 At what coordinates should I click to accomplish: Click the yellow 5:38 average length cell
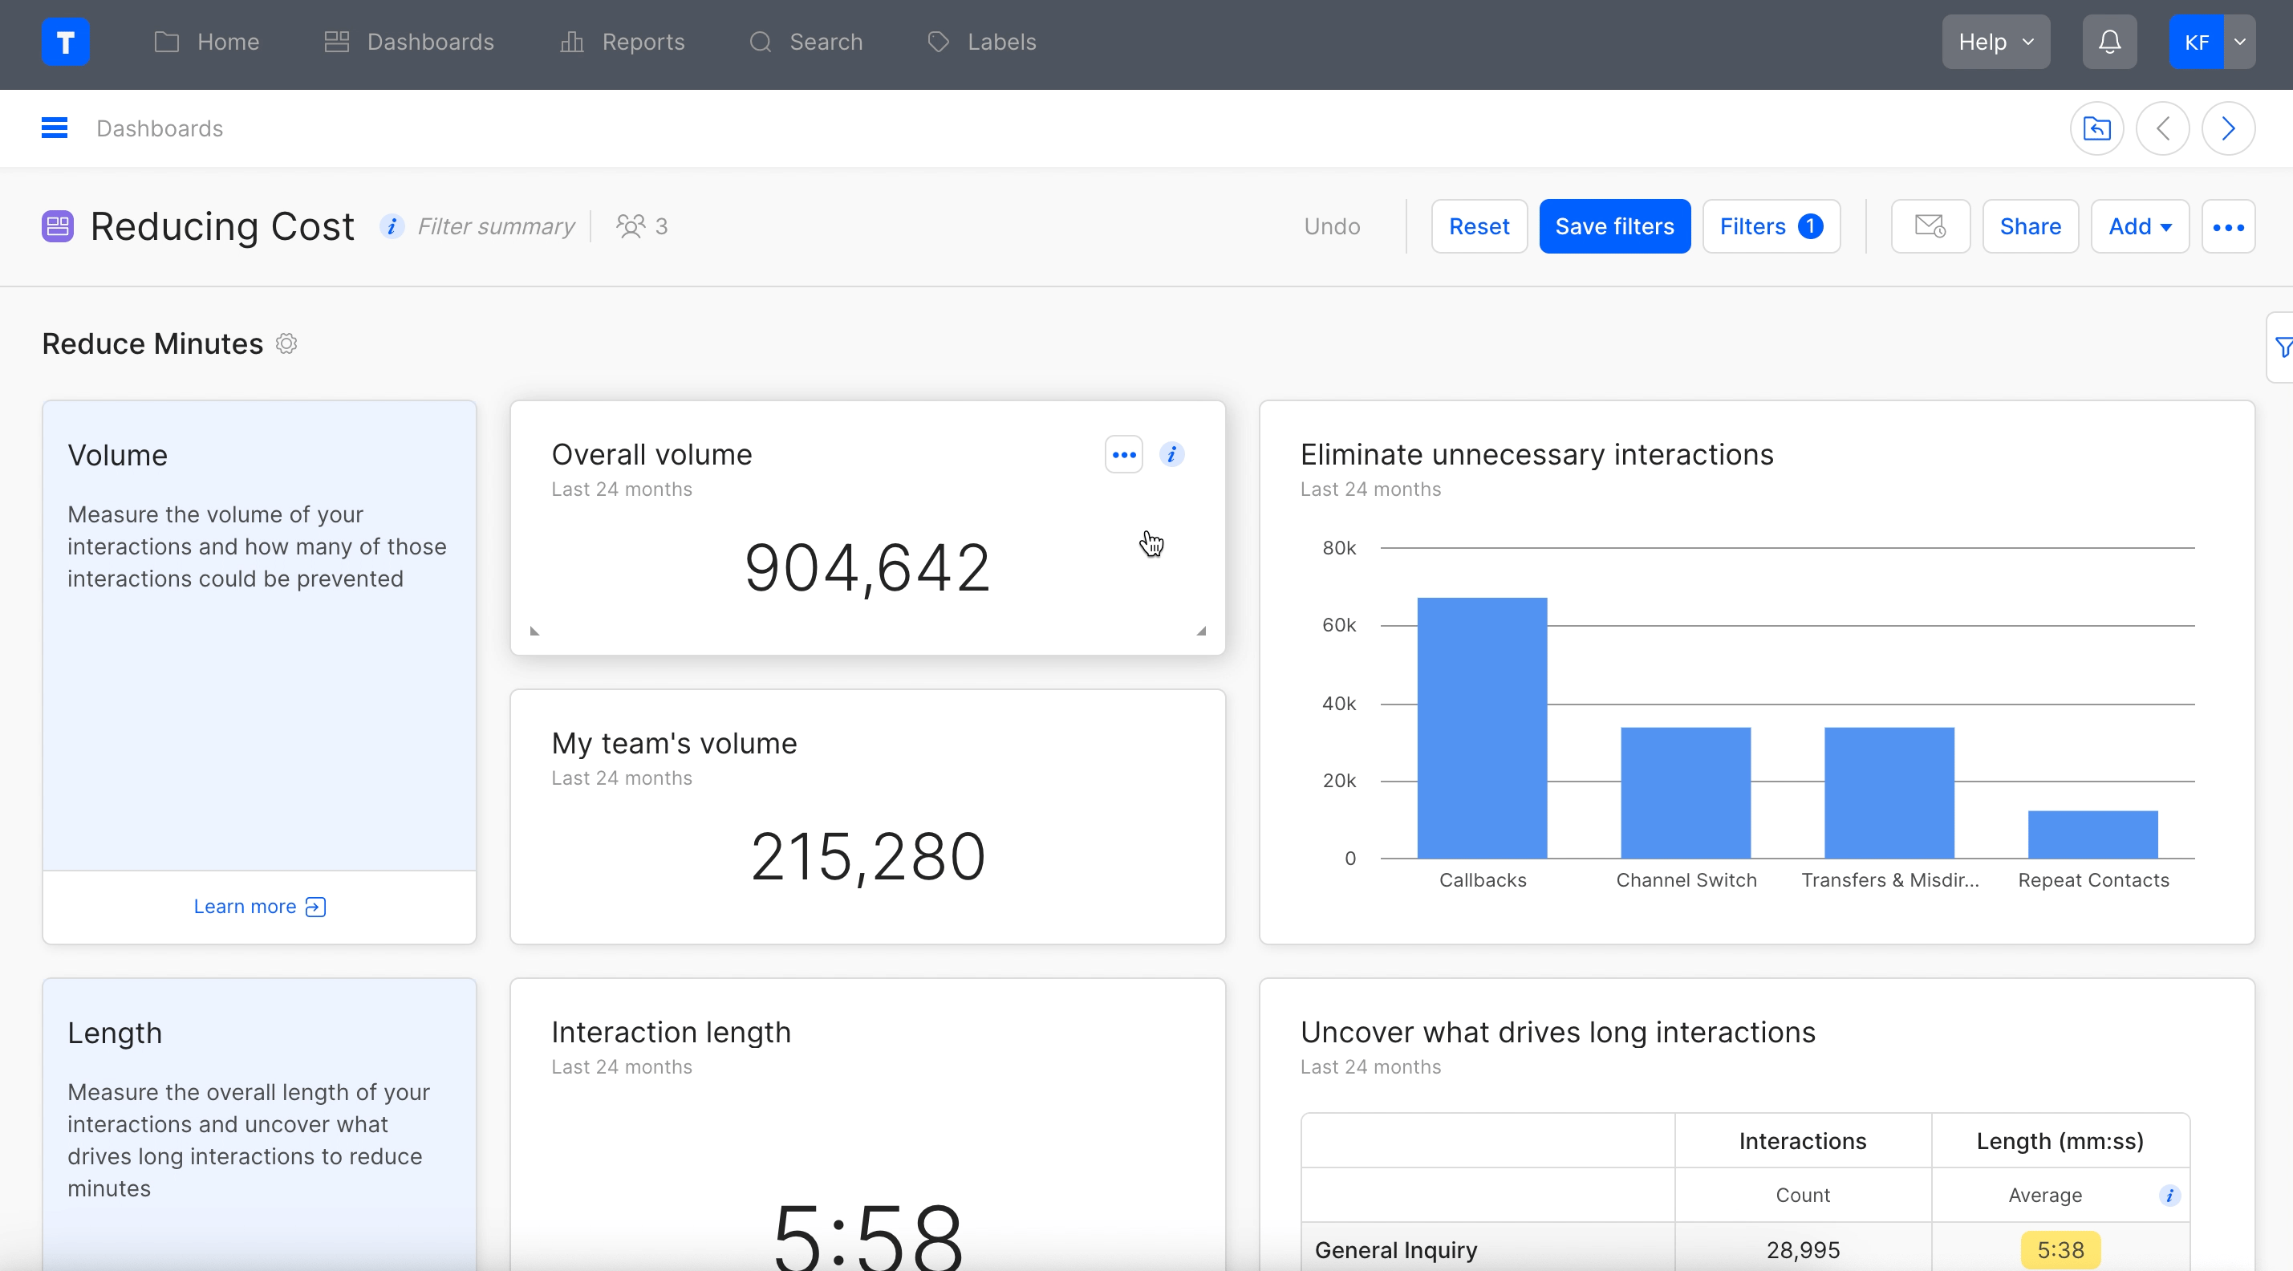(2060, 1249)
